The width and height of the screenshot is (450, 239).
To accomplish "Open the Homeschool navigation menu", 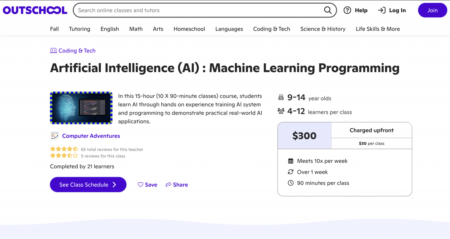I will tap(189, 29).
